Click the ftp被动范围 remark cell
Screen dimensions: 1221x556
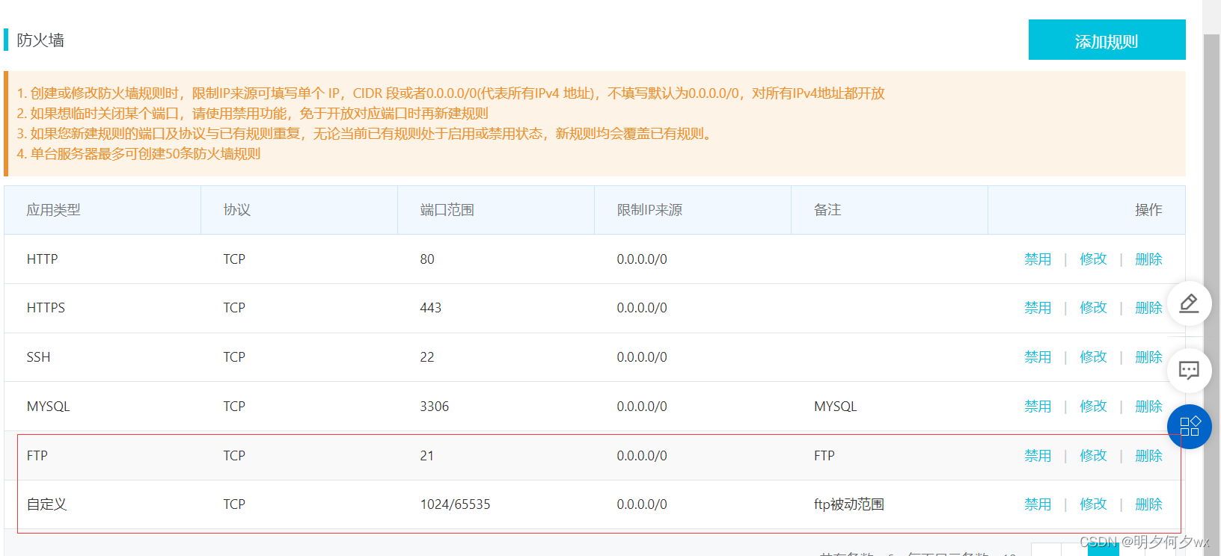click(849, 504)
